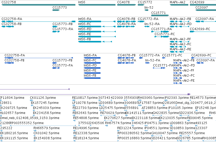The image size is (216, 142).
Task: Select protein IntS6-PC
Action: [x=90, y=60]
